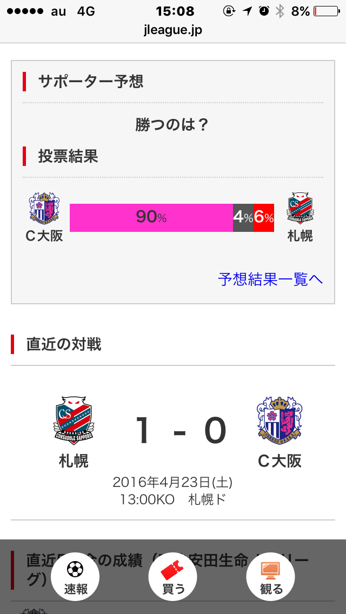Tap the battery icon in status bar
The image size is (346, 614).
(325, 11)
